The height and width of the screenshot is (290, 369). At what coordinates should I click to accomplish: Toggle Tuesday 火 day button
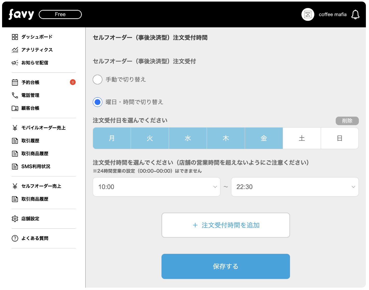[150, 138]
